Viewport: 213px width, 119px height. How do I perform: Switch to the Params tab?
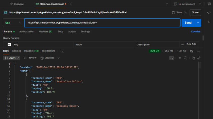[9, 31]
